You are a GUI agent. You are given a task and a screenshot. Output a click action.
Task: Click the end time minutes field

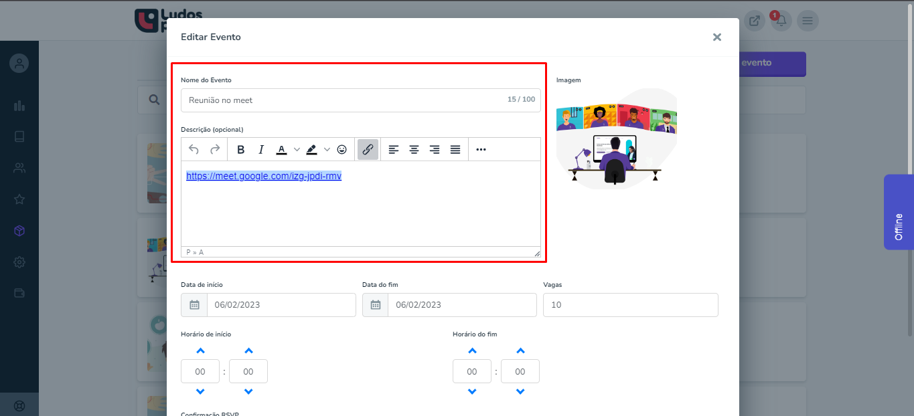520,371
